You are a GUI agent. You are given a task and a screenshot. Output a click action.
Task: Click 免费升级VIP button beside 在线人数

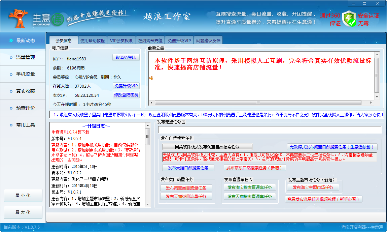pos(126,86)
